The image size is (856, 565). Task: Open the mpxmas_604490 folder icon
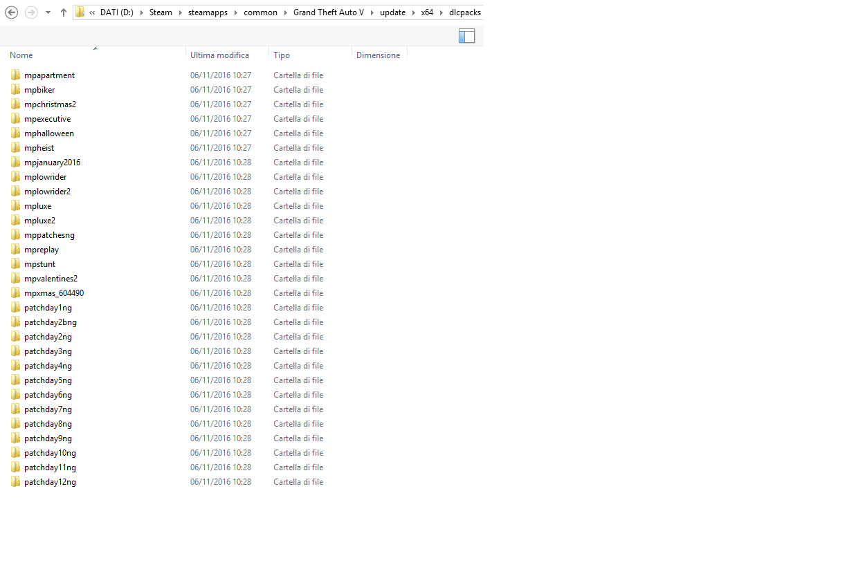[x=15, y=293]
